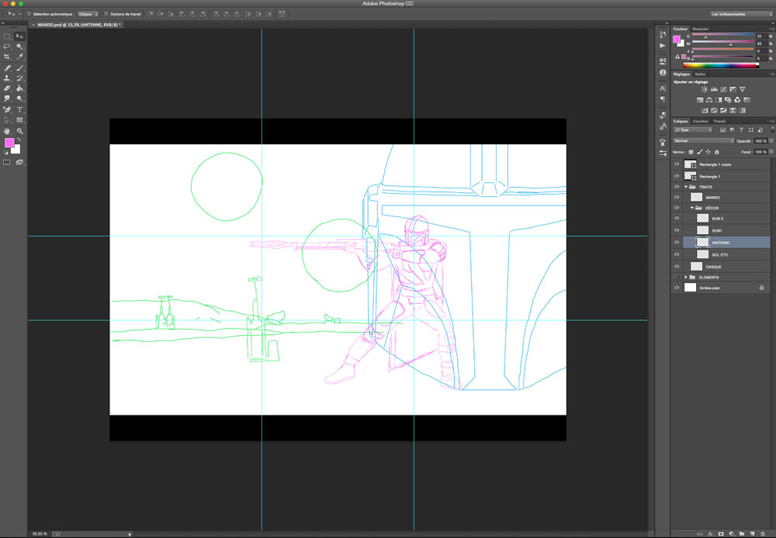Select the Type tool

coord(20,110)
